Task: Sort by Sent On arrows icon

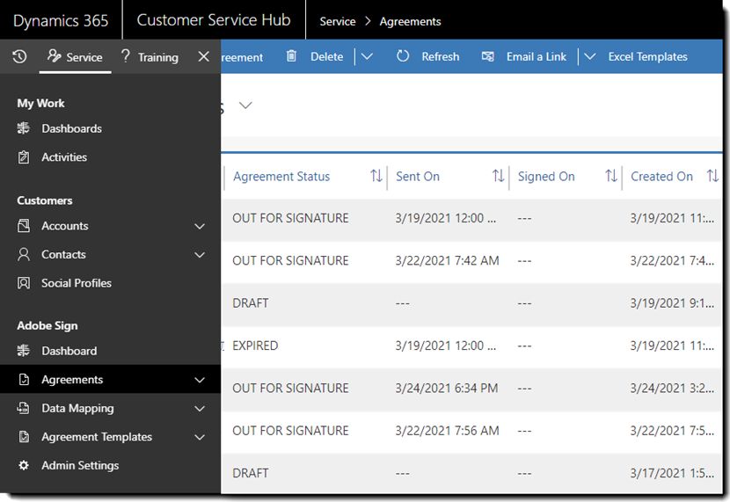Action: click(498, 176)
